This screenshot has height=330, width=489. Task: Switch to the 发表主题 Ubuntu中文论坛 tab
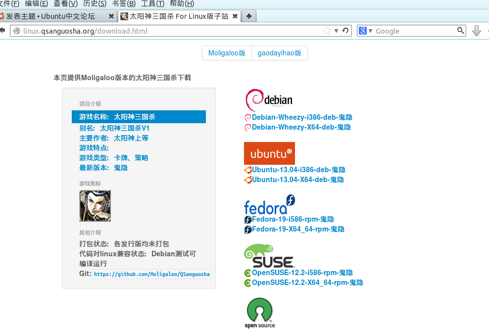click(x=58, y=16)
